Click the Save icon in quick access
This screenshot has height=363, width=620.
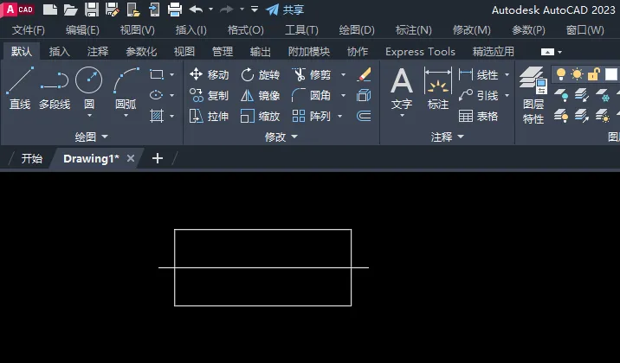pos(91,10)
